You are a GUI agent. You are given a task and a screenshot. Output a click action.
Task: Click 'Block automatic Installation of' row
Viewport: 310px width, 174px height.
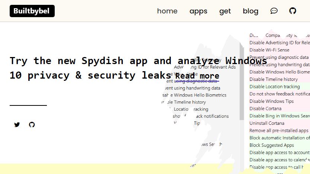[x=279, y=138]
